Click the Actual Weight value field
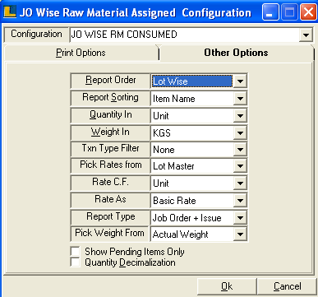 pyautogui.click(x=192, y=234)
